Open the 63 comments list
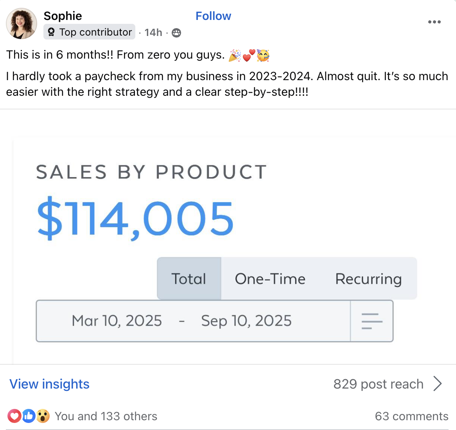The height and width of the screenshot is (430, 456). (411, 416)
